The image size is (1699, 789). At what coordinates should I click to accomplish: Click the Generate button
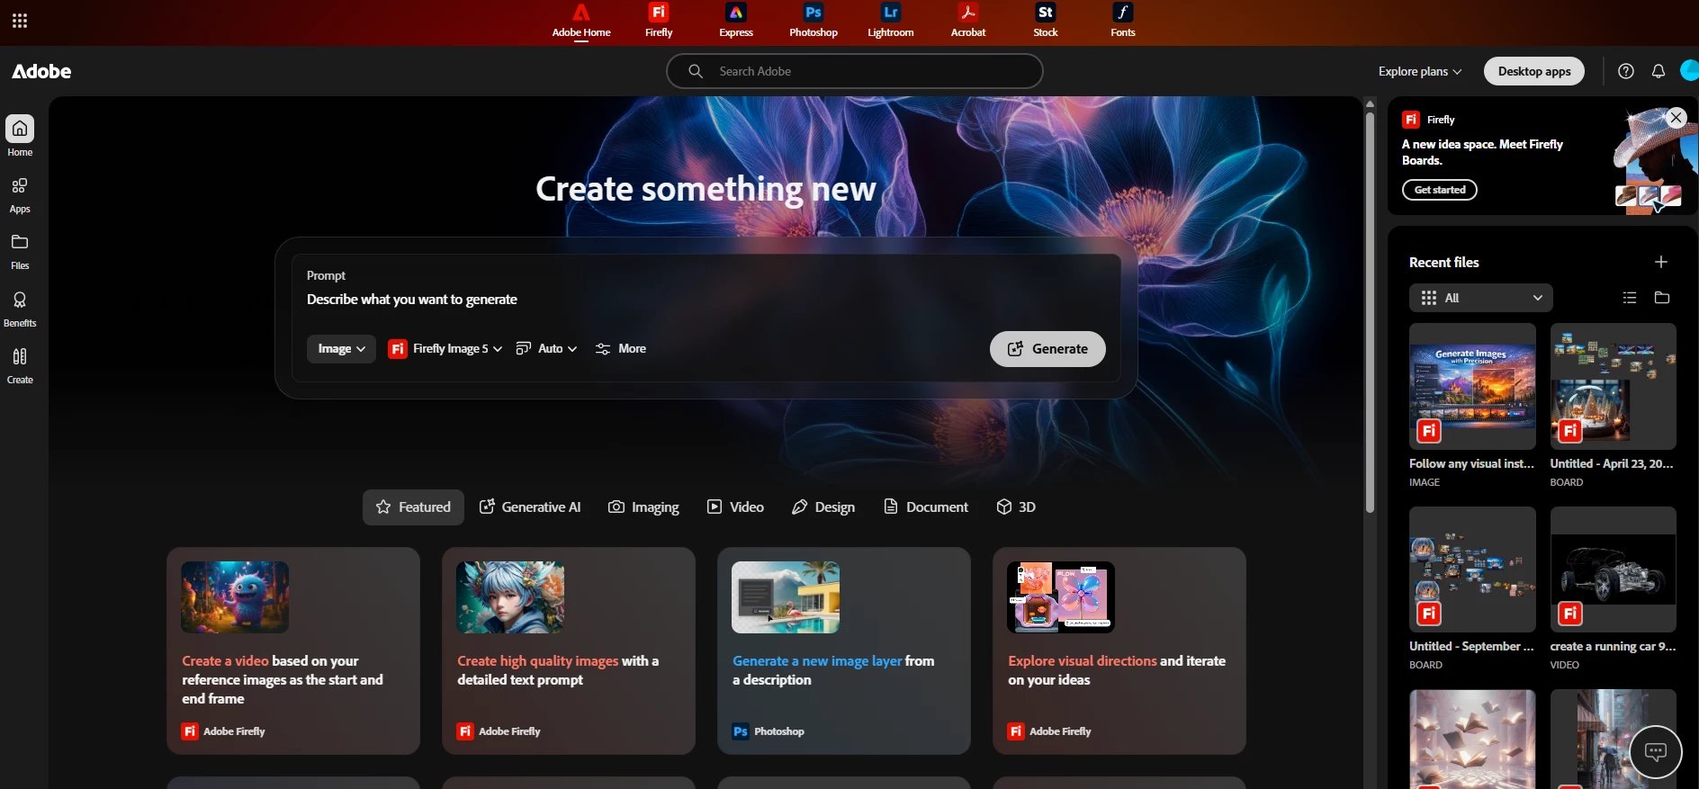pyautogui.click(x=1047, y=349)
